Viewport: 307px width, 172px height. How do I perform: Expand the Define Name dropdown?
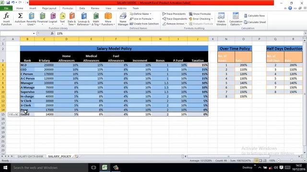[150, 14]
